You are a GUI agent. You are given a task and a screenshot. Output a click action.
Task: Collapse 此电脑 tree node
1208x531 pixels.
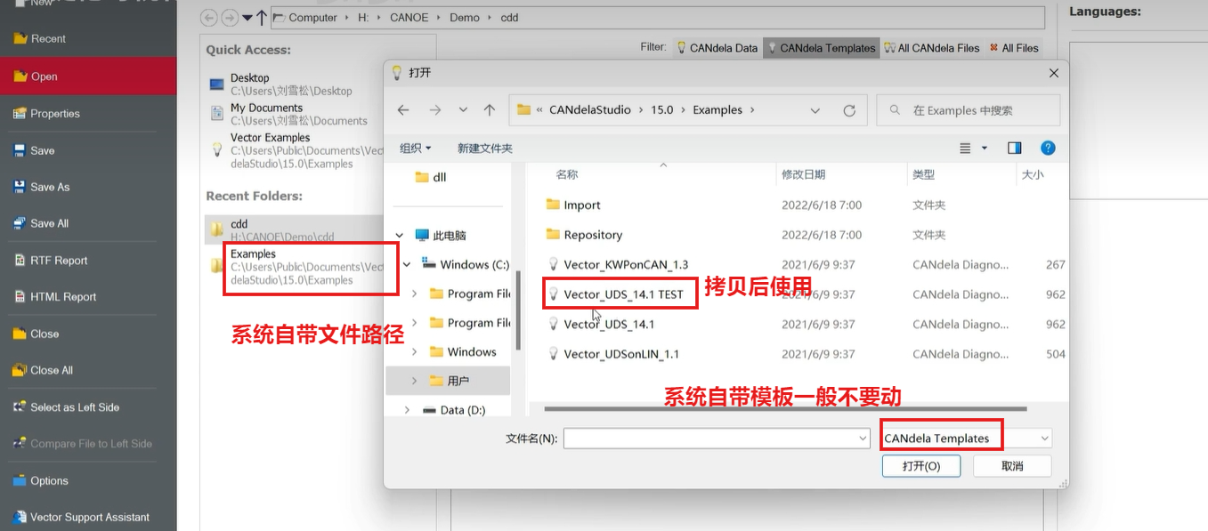pos(399,236)
